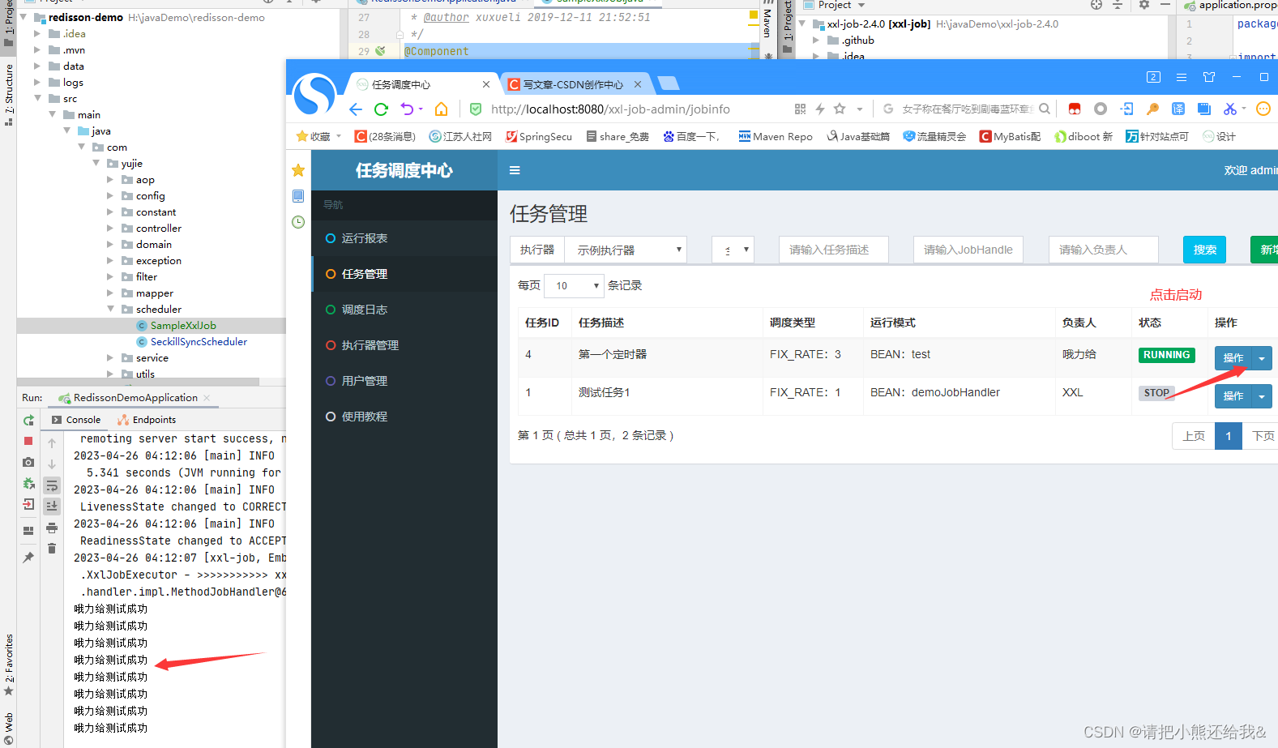
Task: Bookmark this page with star icon
Action: point(840,109)
